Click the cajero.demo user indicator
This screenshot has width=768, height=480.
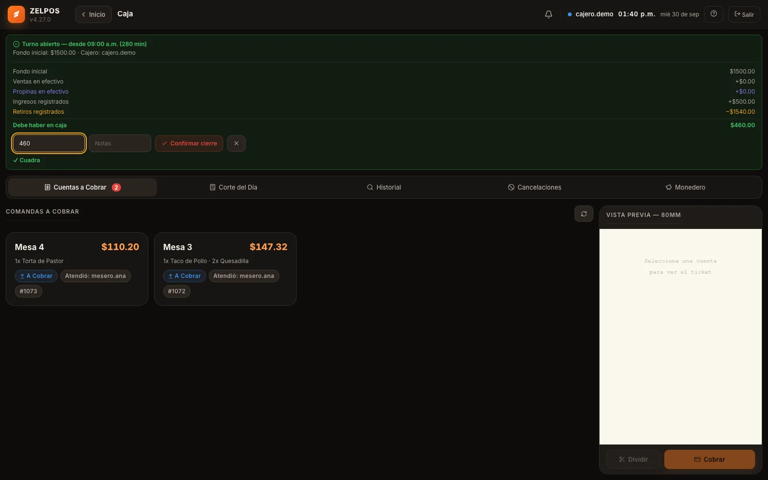click(590, 14)
